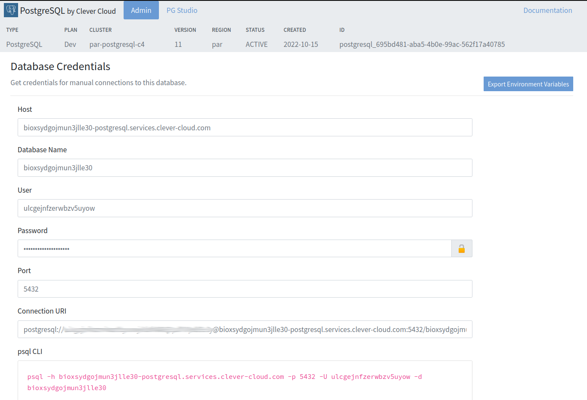
Task: Select the Connection URI field
Action: (245, 329)
